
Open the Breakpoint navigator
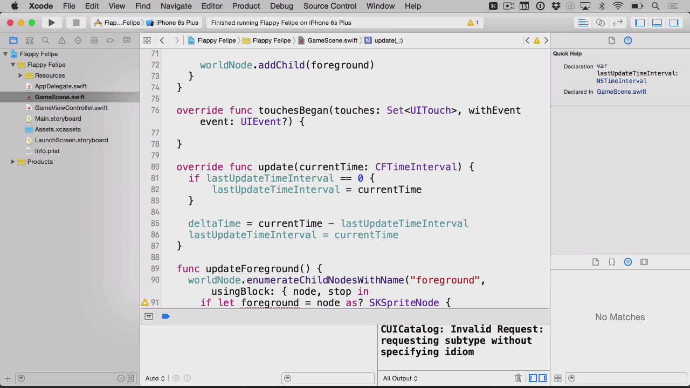(x=111, y=40)
